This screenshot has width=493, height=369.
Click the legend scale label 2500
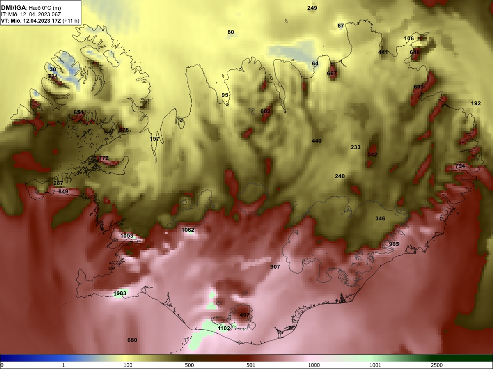coord(437,365)
